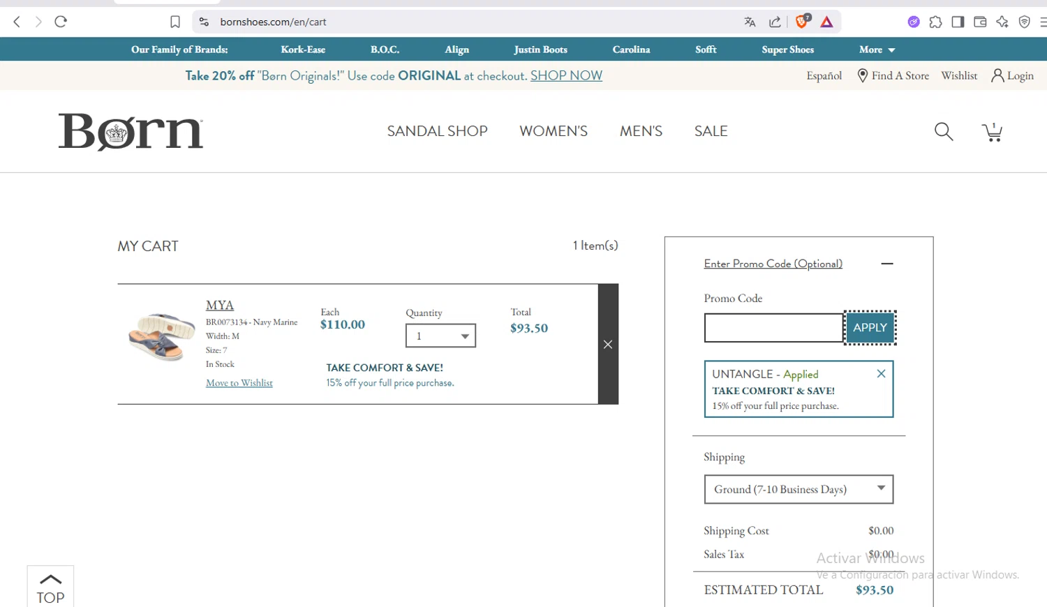
Task: Open the MEN'S menu
Action: [x=641, y=131]
